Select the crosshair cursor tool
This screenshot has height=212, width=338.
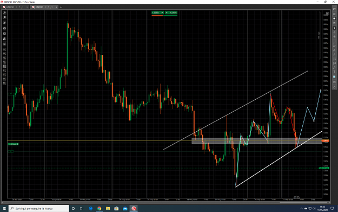pyautogui.click(x=334, y=33)
